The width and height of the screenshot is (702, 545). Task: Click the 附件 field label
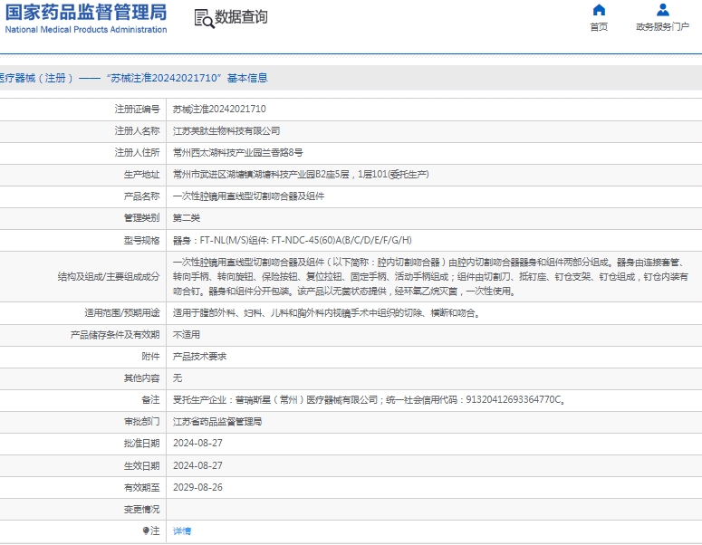tap(150, 357)
